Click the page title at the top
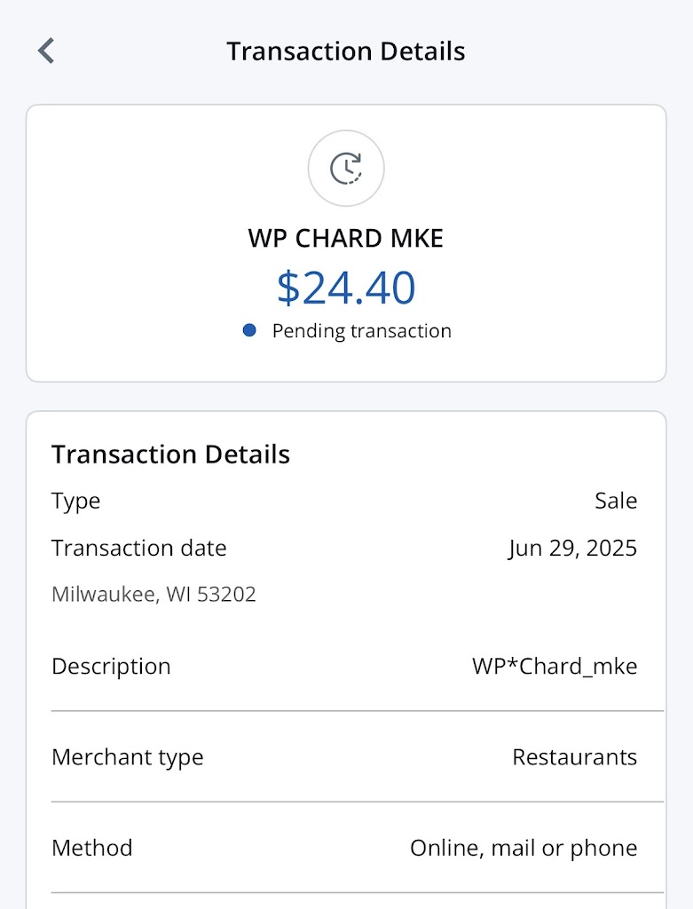Image resolution: width=693 pixels, height=909 pixels. tap(346, 51)
